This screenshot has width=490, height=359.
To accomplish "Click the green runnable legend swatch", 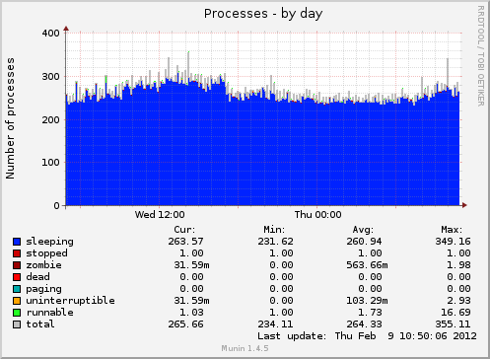I will point(17,313).
